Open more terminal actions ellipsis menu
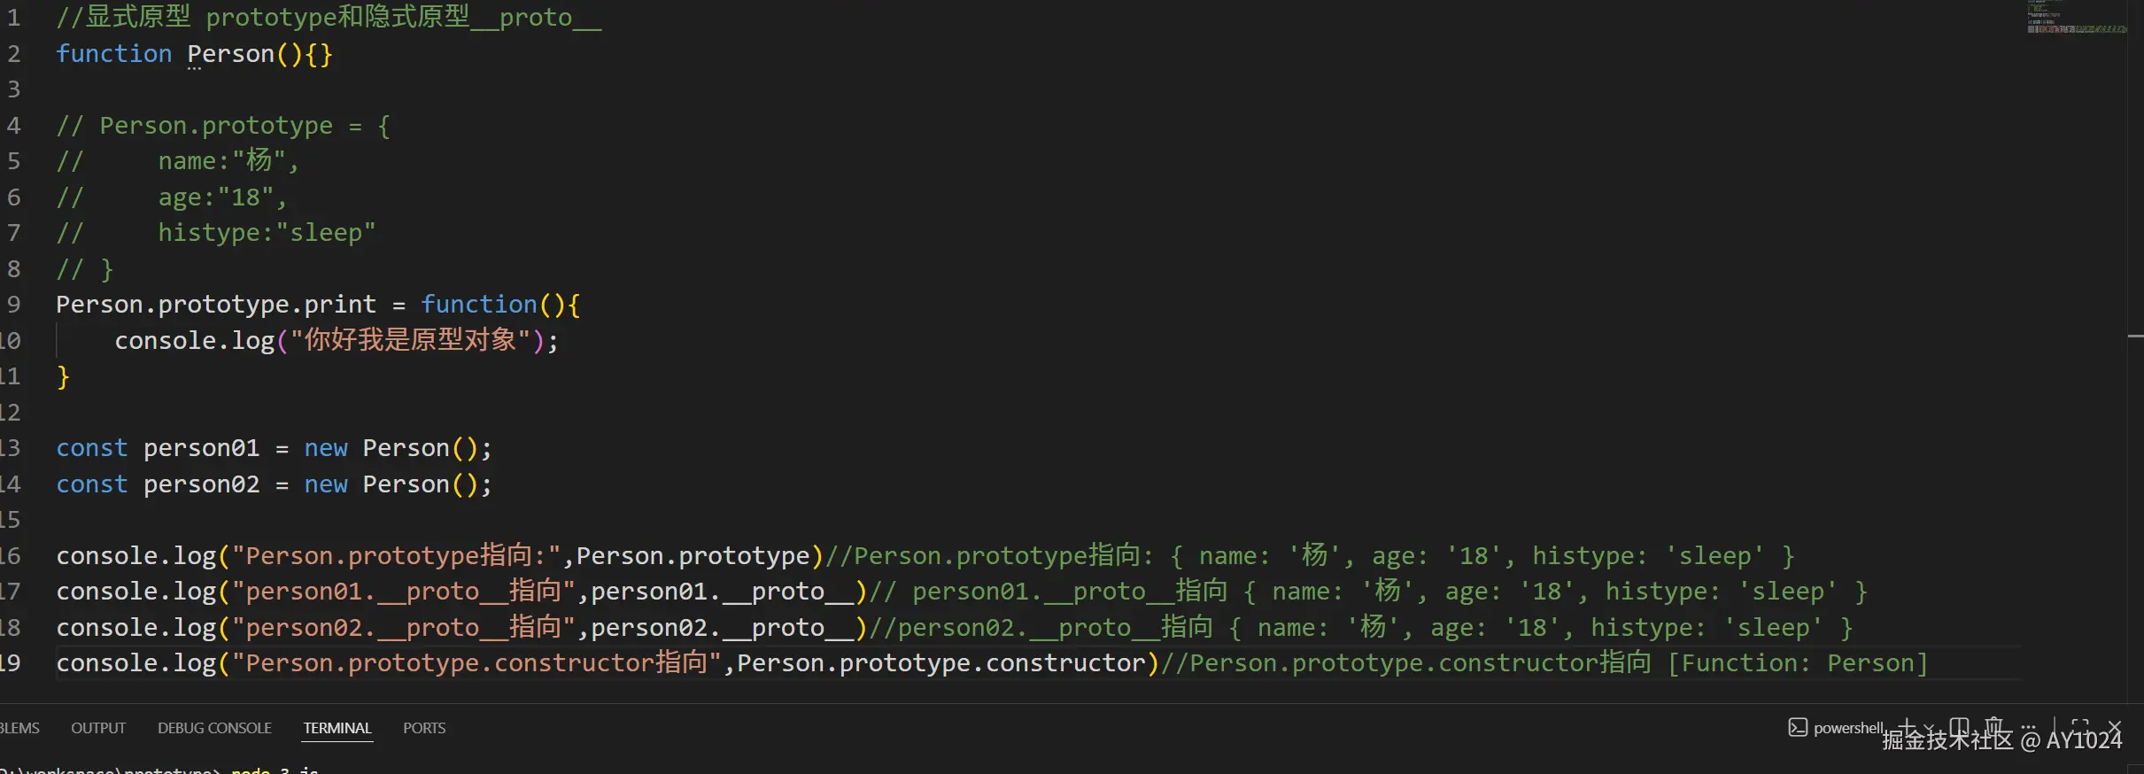Viewport: 2144px width, 774px height. click(2028, 727)
